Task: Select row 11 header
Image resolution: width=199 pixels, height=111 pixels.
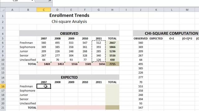Action: 3,64
